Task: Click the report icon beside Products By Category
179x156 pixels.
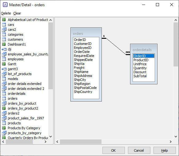Action: click(4, 128)
